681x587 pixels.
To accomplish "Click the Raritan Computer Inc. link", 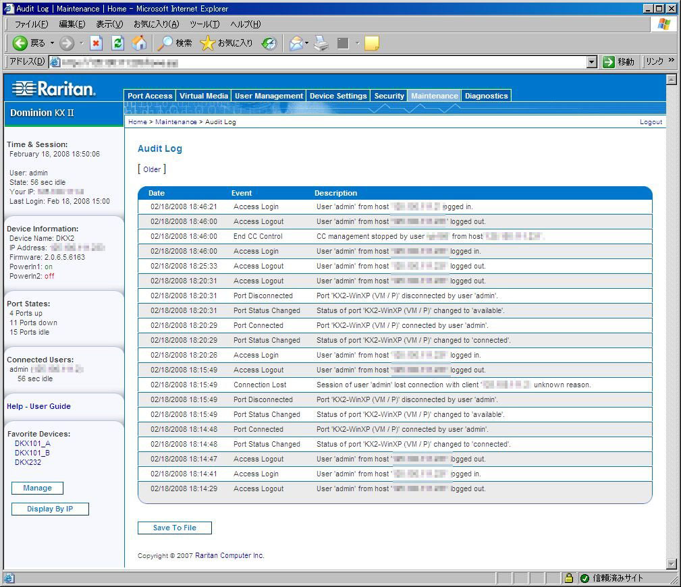I will pos(229,555).
